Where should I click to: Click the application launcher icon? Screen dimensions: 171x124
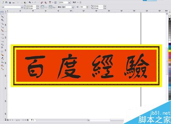50,2
